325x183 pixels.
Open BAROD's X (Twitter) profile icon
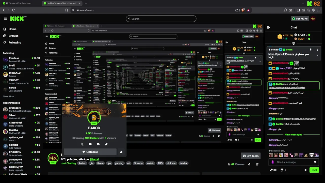82,144
